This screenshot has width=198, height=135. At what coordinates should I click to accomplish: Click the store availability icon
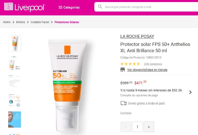pyautogui.click(x=123, y=69)
